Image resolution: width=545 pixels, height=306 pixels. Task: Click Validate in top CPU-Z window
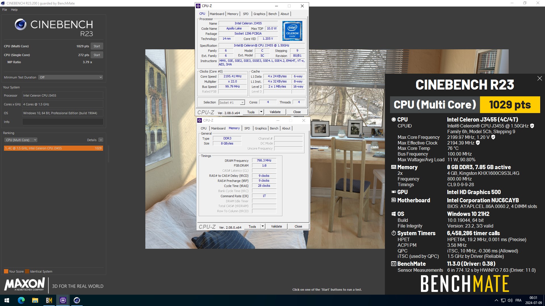(275, 112)
